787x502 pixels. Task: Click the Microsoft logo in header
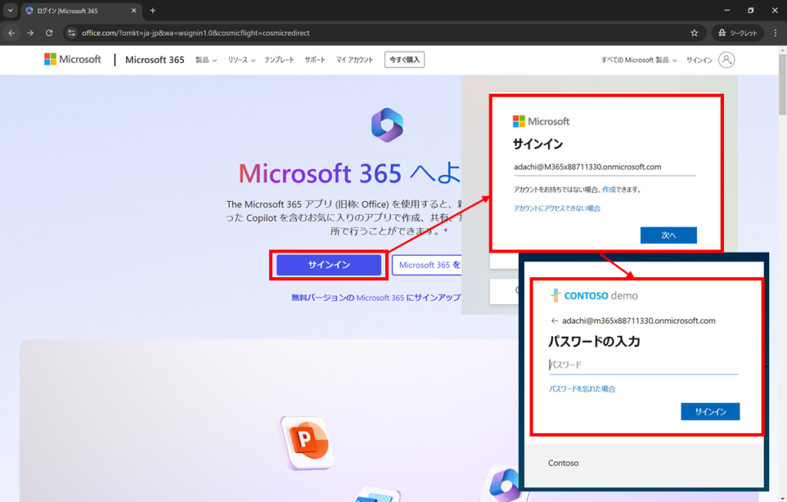coord(73,60)
